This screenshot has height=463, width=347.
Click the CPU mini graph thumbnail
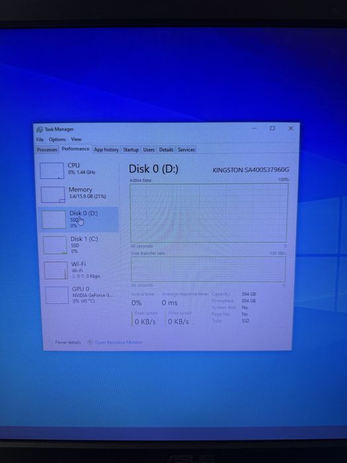(x=52, y=171)
